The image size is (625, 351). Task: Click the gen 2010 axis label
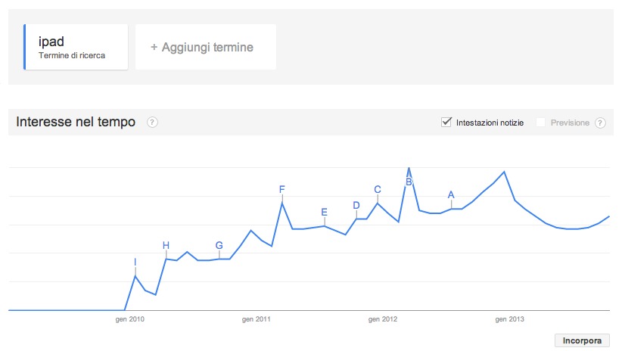[x=130, y=320]
